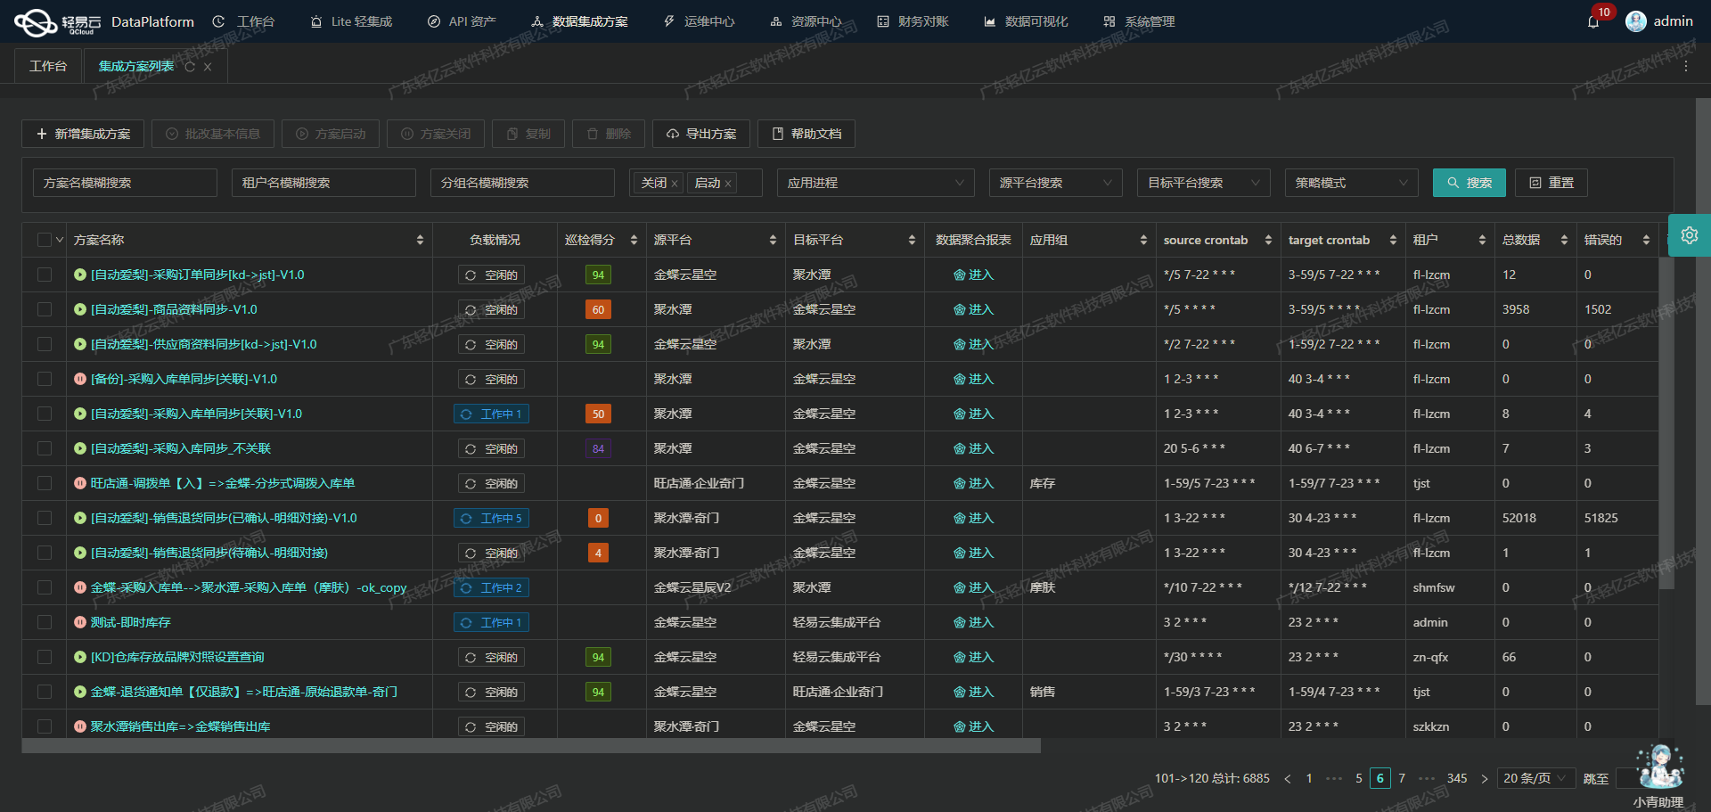Image resolution: width=1711 pixels, height=812 pixels.
Task: Click the 新增集成方案 button
Action: click(83, 134)
